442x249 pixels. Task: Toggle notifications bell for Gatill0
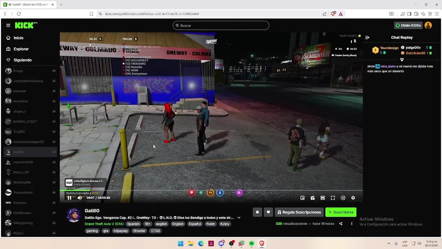(257, 212)
